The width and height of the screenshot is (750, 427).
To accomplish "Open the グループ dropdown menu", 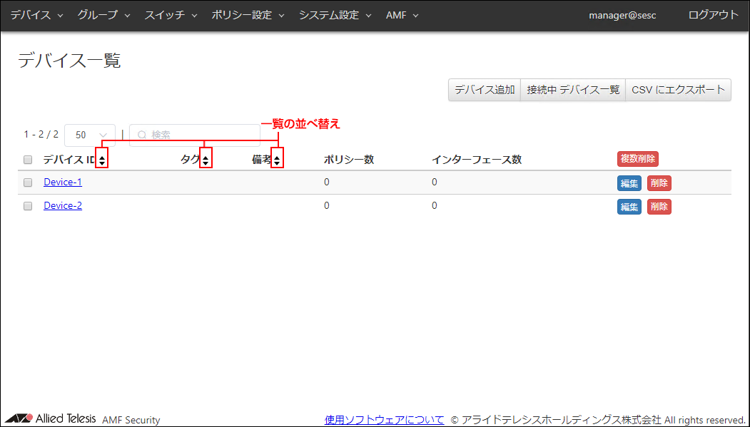I will click(x=103, y=15).
